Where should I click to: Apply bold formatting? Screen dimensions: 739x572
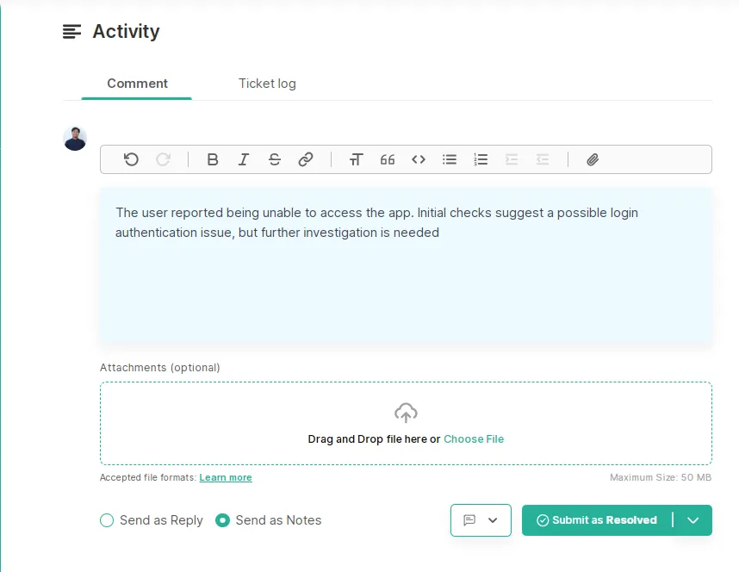pos(213,160)
